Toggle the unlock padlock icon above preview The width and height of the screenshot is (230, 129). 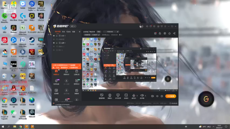pos(160,33)
